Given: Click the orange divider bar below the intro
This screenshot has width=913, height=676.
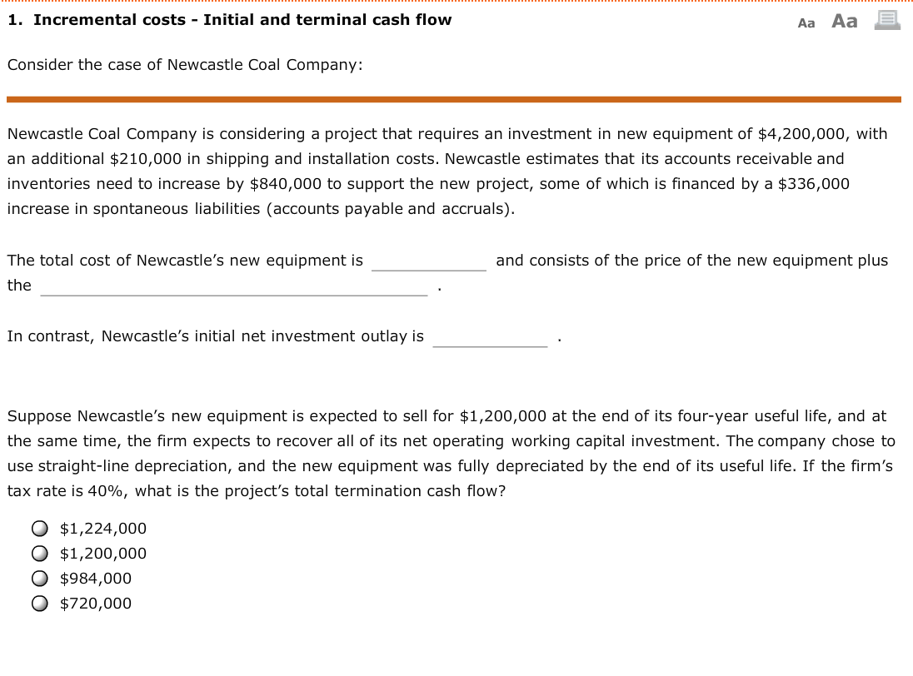Looking at the screenshot, I should [x=455, y=98].
